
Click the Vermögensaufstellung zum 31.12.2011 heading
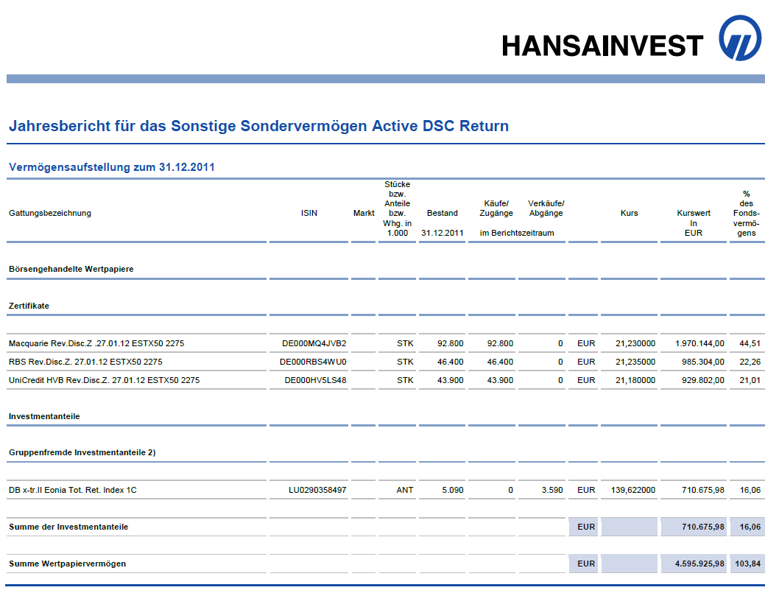click(112, 167)
